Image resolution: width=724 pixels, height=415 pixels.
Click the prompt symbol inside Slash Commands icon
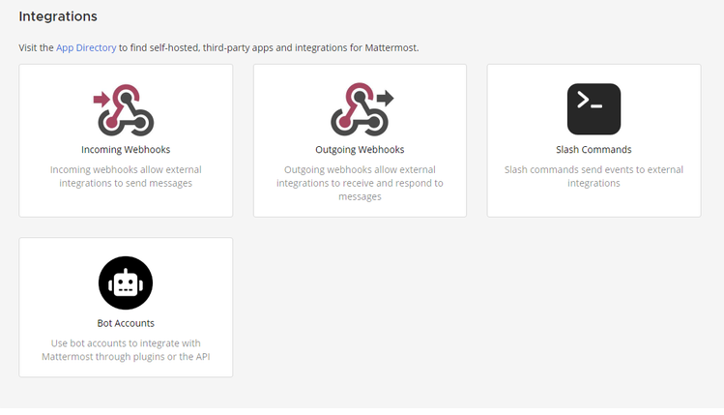coord(590,101)
